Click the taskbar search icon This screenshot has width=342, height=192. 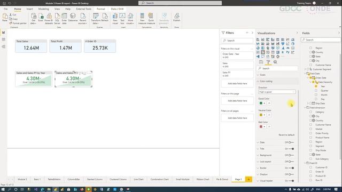point(10,189)
